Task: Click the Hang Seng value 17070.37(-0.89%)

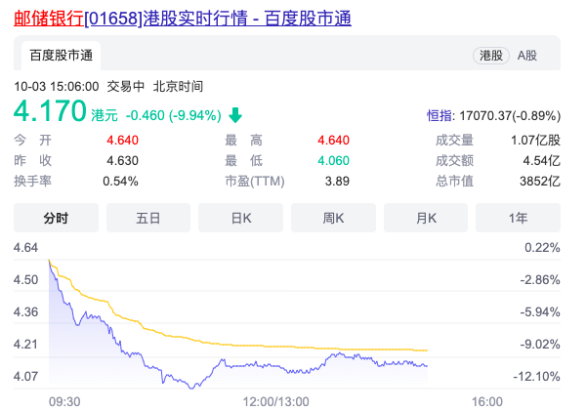Action: pyautogui.click(x=510, y=116)
